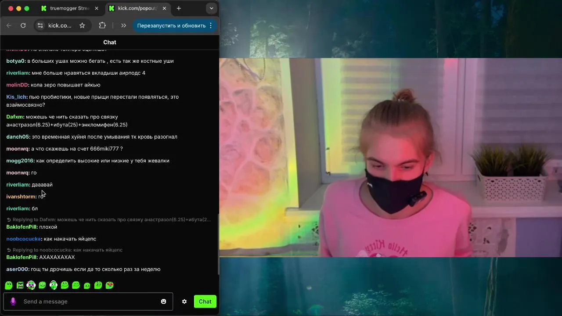The height and width of the screenshot is (316, 562).
Task: Click the browser back arrow
Action: tap(9, 25)
